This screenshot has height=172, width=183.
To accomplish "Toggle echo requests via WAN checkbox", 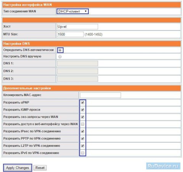I will click(x=83, y=117).
